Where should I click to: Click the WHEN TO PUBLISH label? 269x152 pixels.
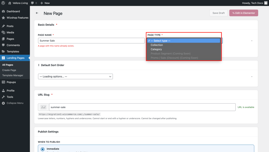click(49, 142)
